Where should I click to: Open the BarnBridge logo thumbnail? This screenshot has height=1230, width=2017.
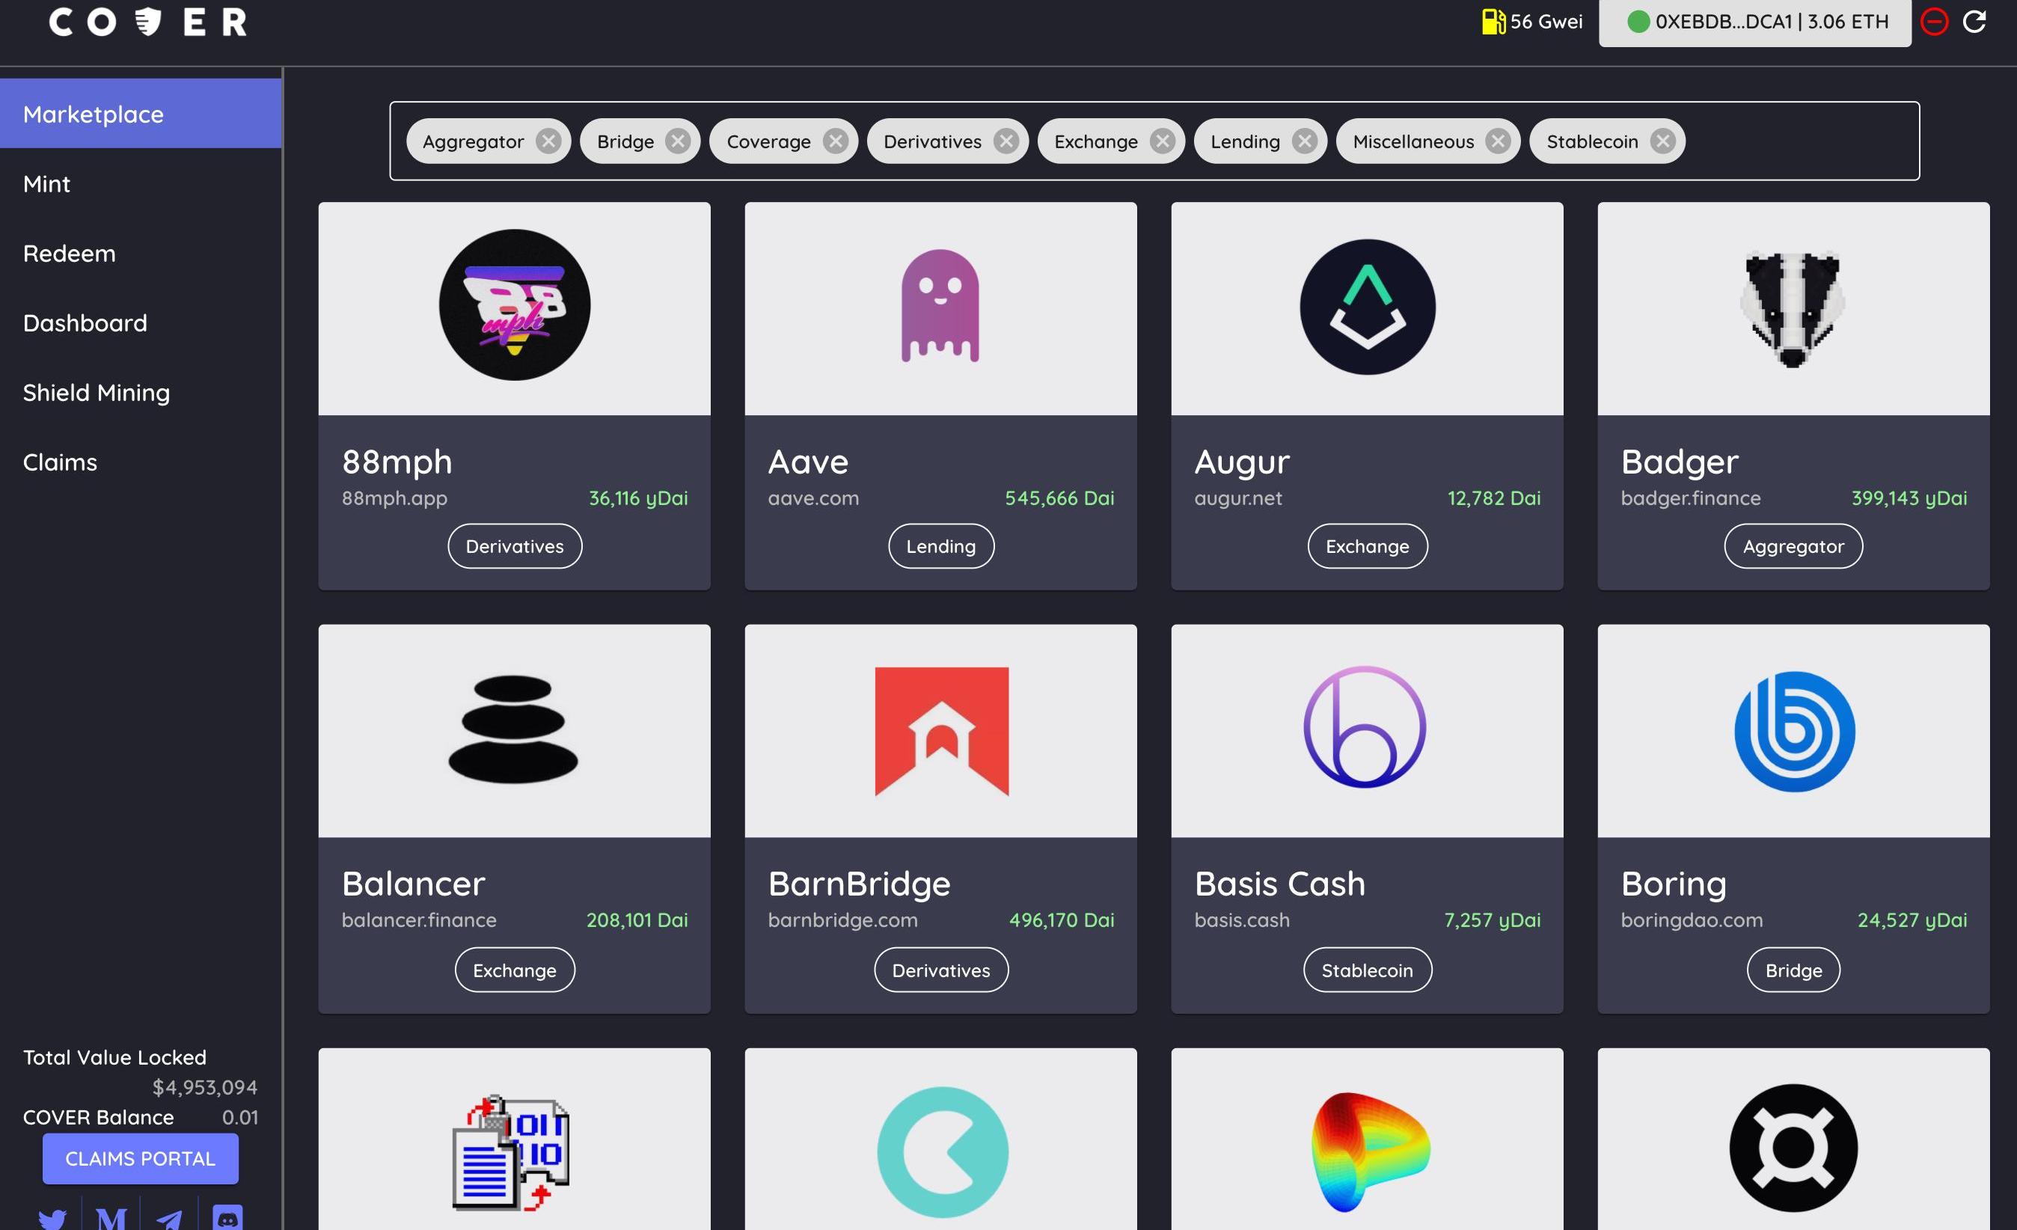coord(940,731)
